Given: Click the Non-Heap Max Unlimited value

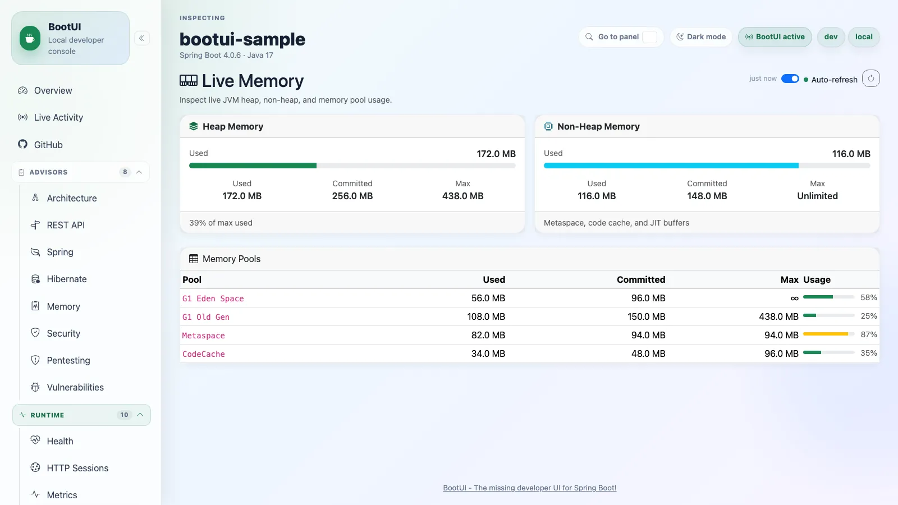Looking at the screenshot, I should click(817, 196).
